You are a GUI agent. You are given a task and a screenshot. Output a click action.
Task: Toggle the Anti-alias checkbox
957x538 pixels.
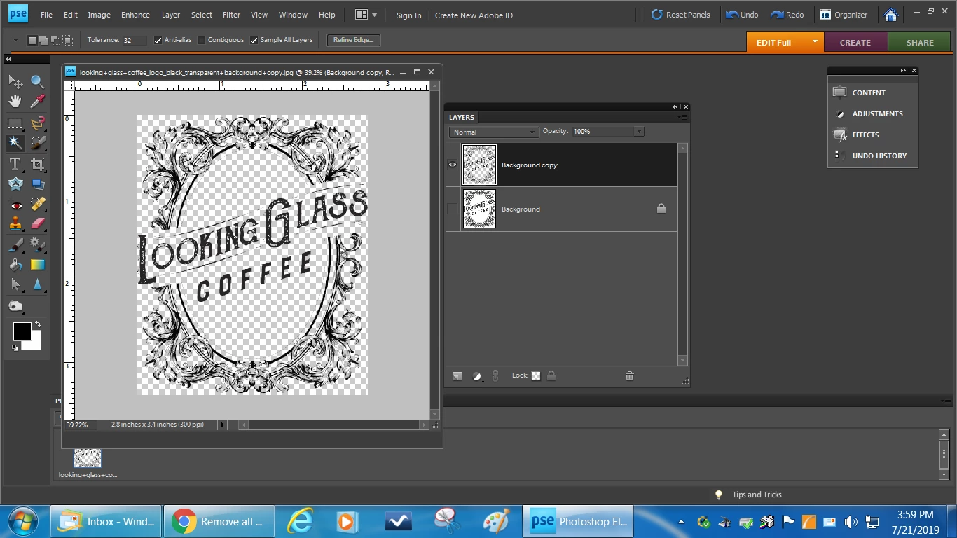[158, 41]
